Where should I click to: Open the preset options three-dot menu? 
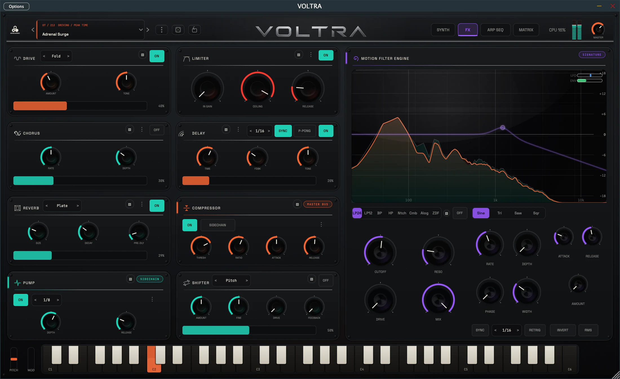coord(161,30)
